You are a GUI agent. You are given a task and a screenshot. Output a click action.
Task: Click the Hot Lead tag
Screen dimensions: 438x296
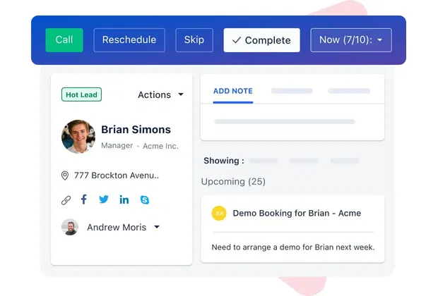[x=82, y=94]
